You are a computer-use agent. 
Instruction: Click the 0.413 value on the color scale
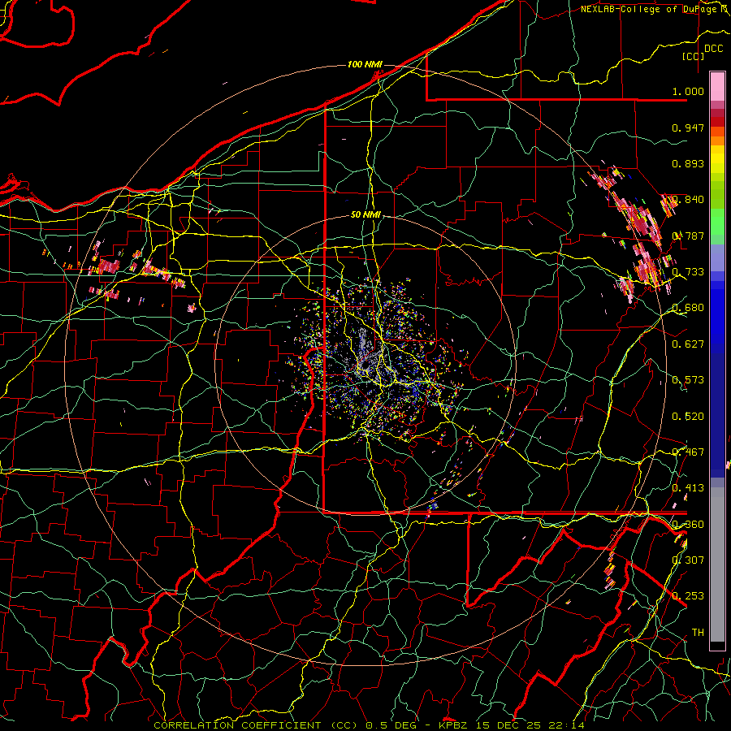point(688,488)
